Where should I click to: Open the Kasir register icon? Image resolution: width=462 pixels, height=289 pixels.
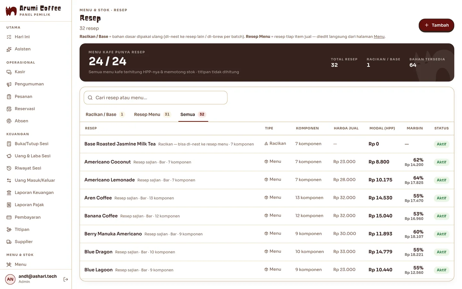tap(9, 72)
